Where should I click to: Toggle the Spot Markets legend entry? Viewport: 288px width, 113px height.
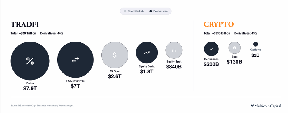[x=134, y=11]
